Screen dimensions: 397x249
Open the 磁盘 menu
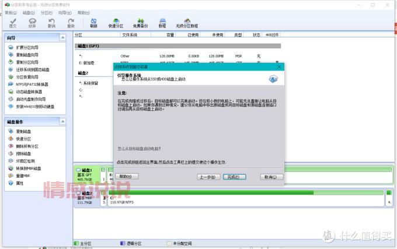(28, 12)
